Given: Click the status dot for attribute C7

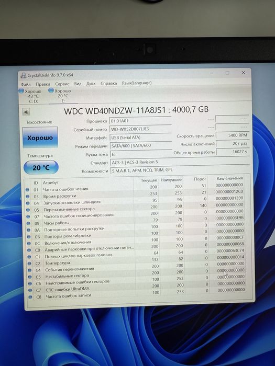Looking at the screenshot, I should 30,290.
